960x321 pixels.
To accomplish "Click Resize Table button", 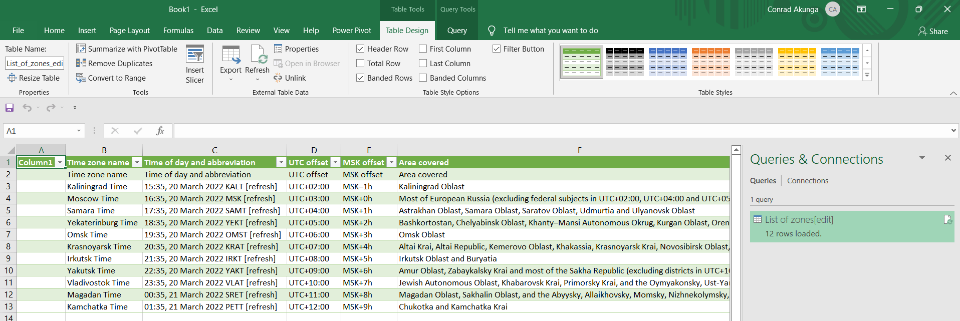I will 34,78.
